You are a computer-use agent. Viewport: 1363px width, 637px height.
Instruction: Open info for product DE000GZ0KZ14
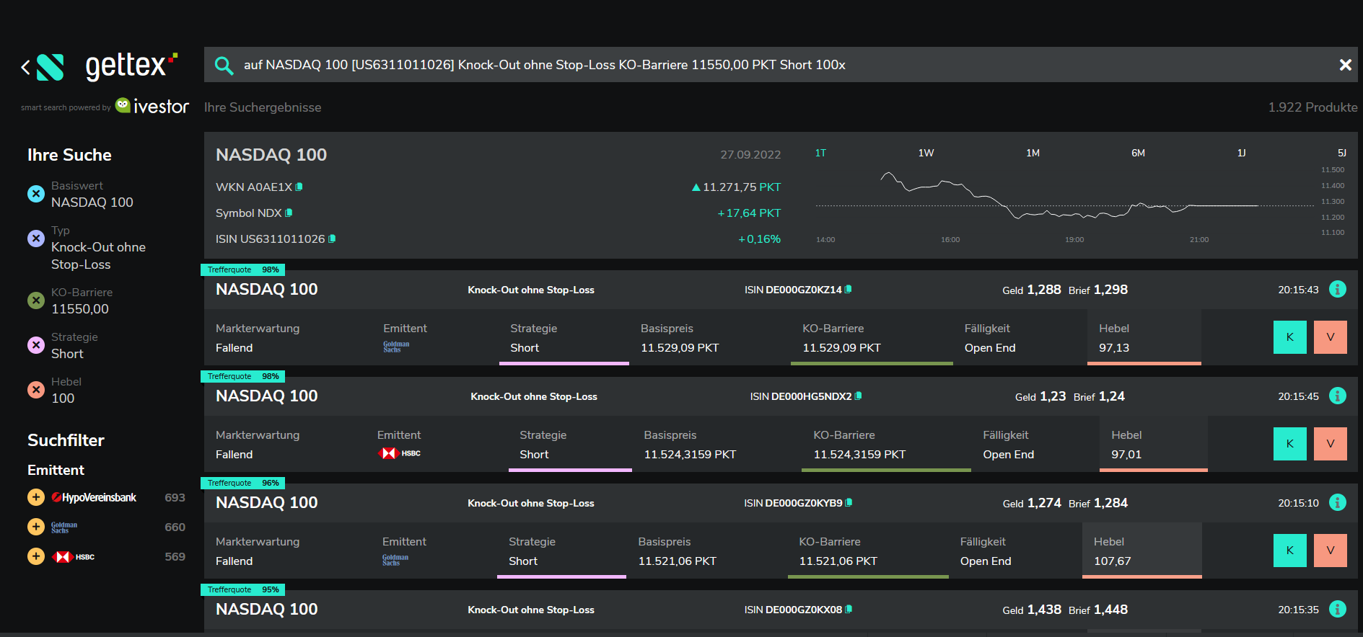[x=1337, y=289]
